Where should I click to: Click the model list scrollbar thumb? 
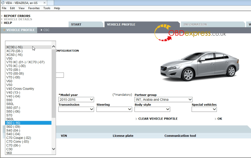54,83
